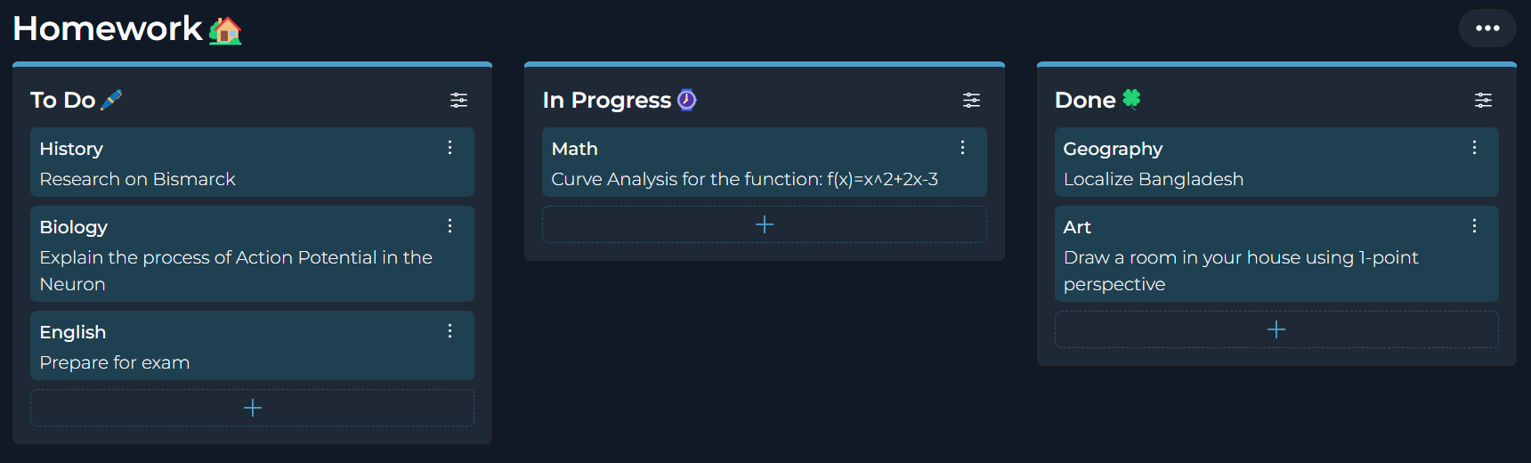Open the Math Curve Analysis card
Image resolution: width=1531 pixels, height=463 pixels.
[x=765, y=162]
